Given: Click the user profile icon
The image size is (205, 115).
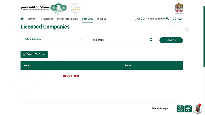Looking at the screenshot, I should (167, 18).
